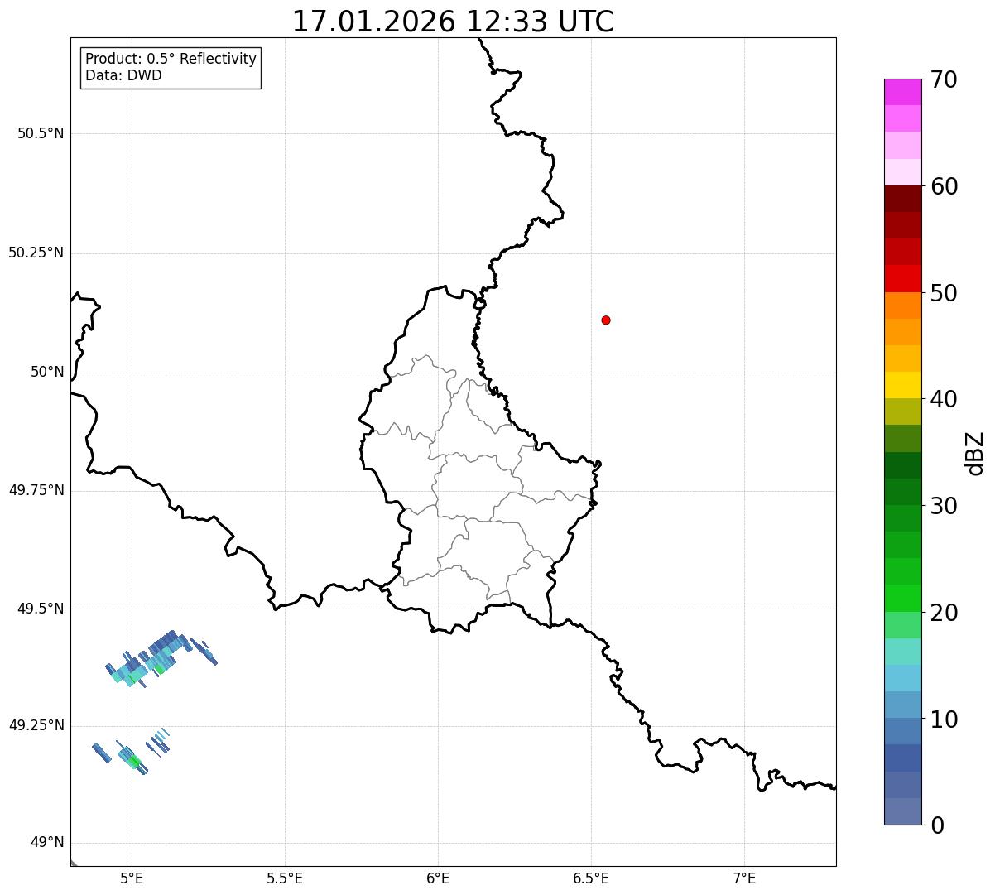
Task: Click the 50.25°N latitude label
Action: (x=36, y=253)
